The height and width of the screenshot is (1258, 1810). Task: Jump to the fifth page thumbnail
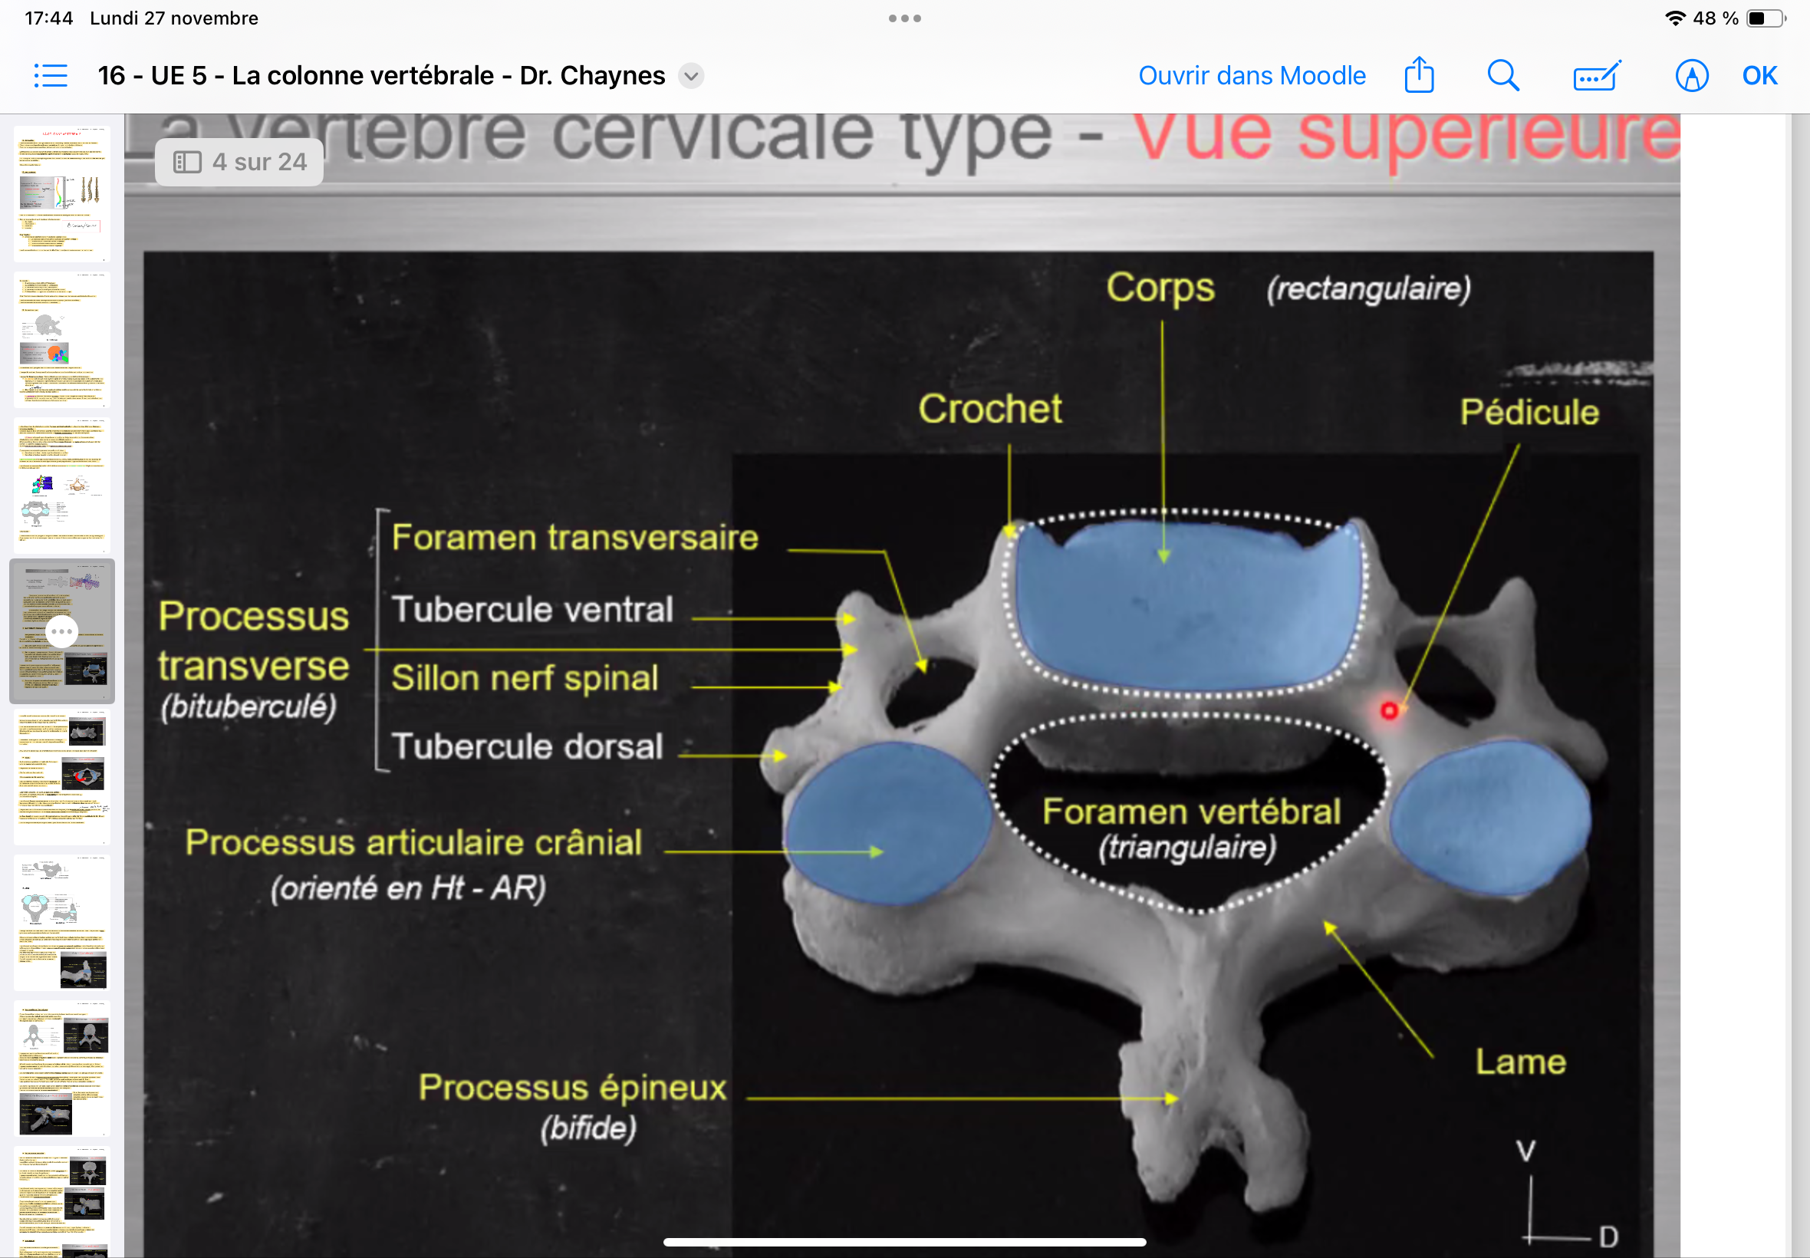coord(61,776)
